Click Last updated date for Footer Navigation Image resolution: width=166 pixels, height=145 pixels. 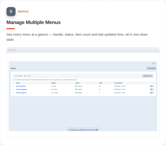coord(120,89)
